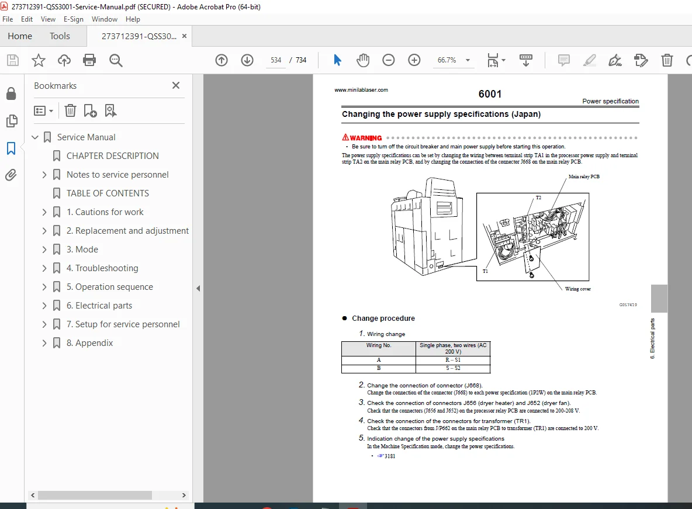Open the Find text search tool

116,60
